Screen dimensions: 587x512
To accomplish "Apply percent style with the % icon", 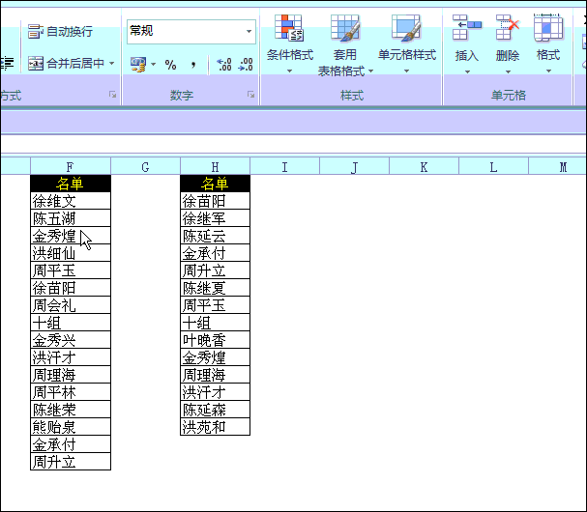I will point(171,65).
